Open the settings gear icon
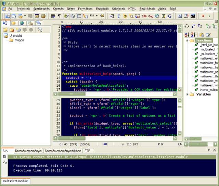 click(43, 16)
